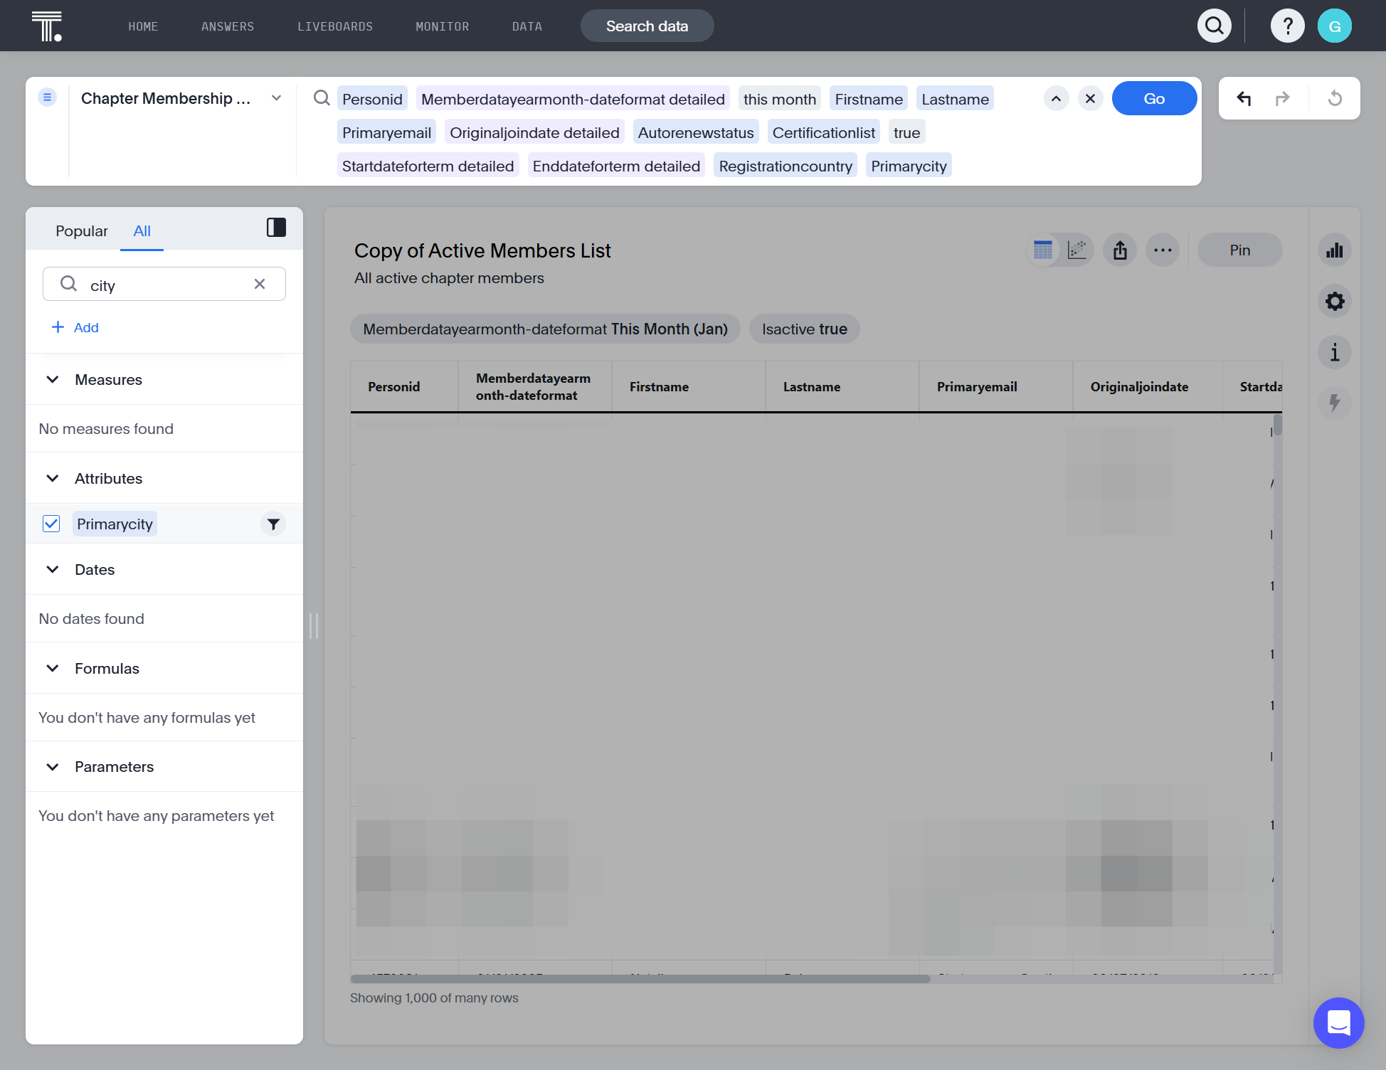Click the data source list icon
1386x1070 pixels.
click(47, 97)
